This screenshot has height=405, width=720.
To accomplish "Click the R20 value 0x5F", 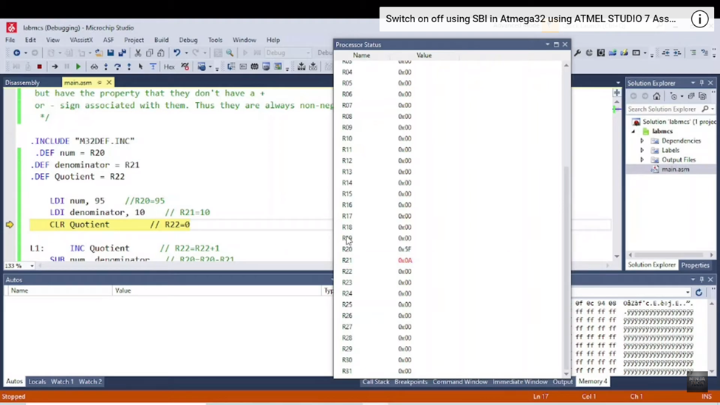I will pos(405,249).
